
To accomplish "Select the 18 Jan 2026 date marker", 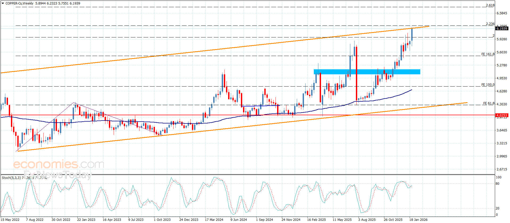I will (x=418, y=220).
